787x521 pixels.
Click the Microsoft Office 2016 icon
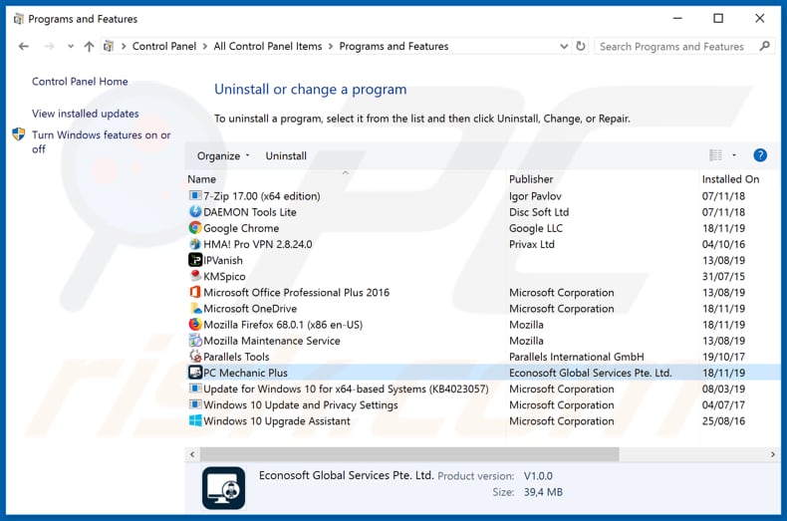[x=195, y=292]
